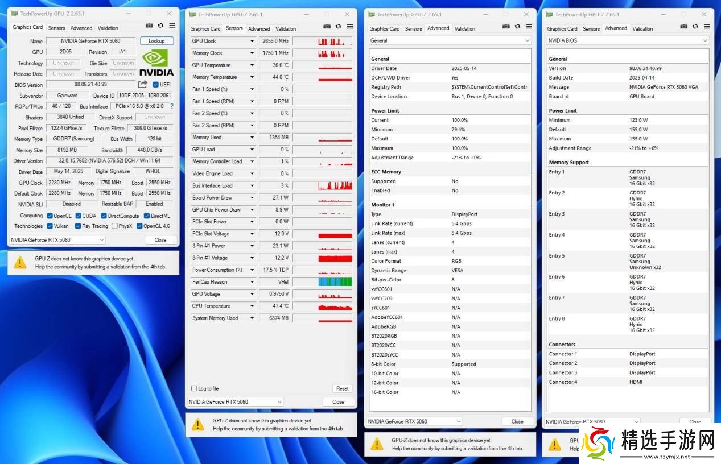This screenshot has width=721, height=464.
Task: Click the refresh icon in the Sensors window
Action: 338,26
